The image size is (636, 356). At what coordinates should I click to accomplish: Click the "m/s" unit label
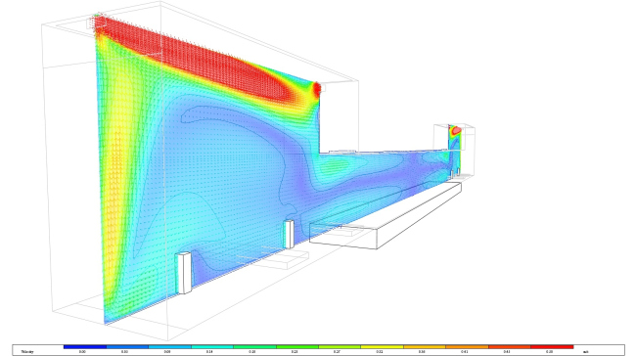[x=585, y=352]
